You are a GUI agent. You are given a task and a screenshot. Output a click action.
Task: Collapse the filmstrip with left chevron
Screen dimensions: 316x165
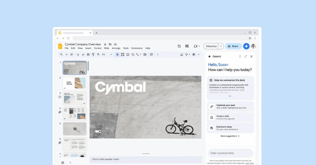pos(70,163)
